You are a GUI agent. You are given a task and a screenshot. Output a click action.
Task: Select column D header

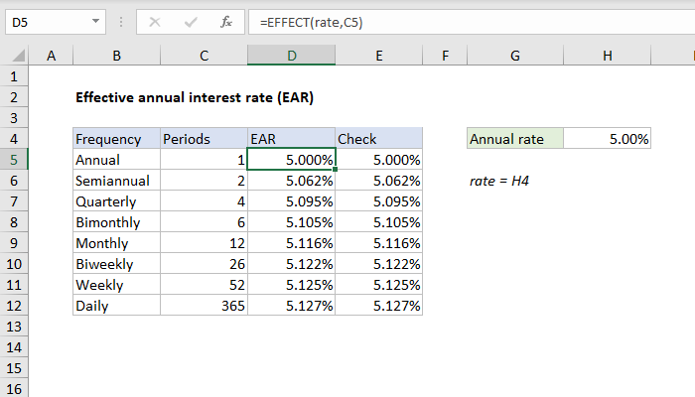291,56
